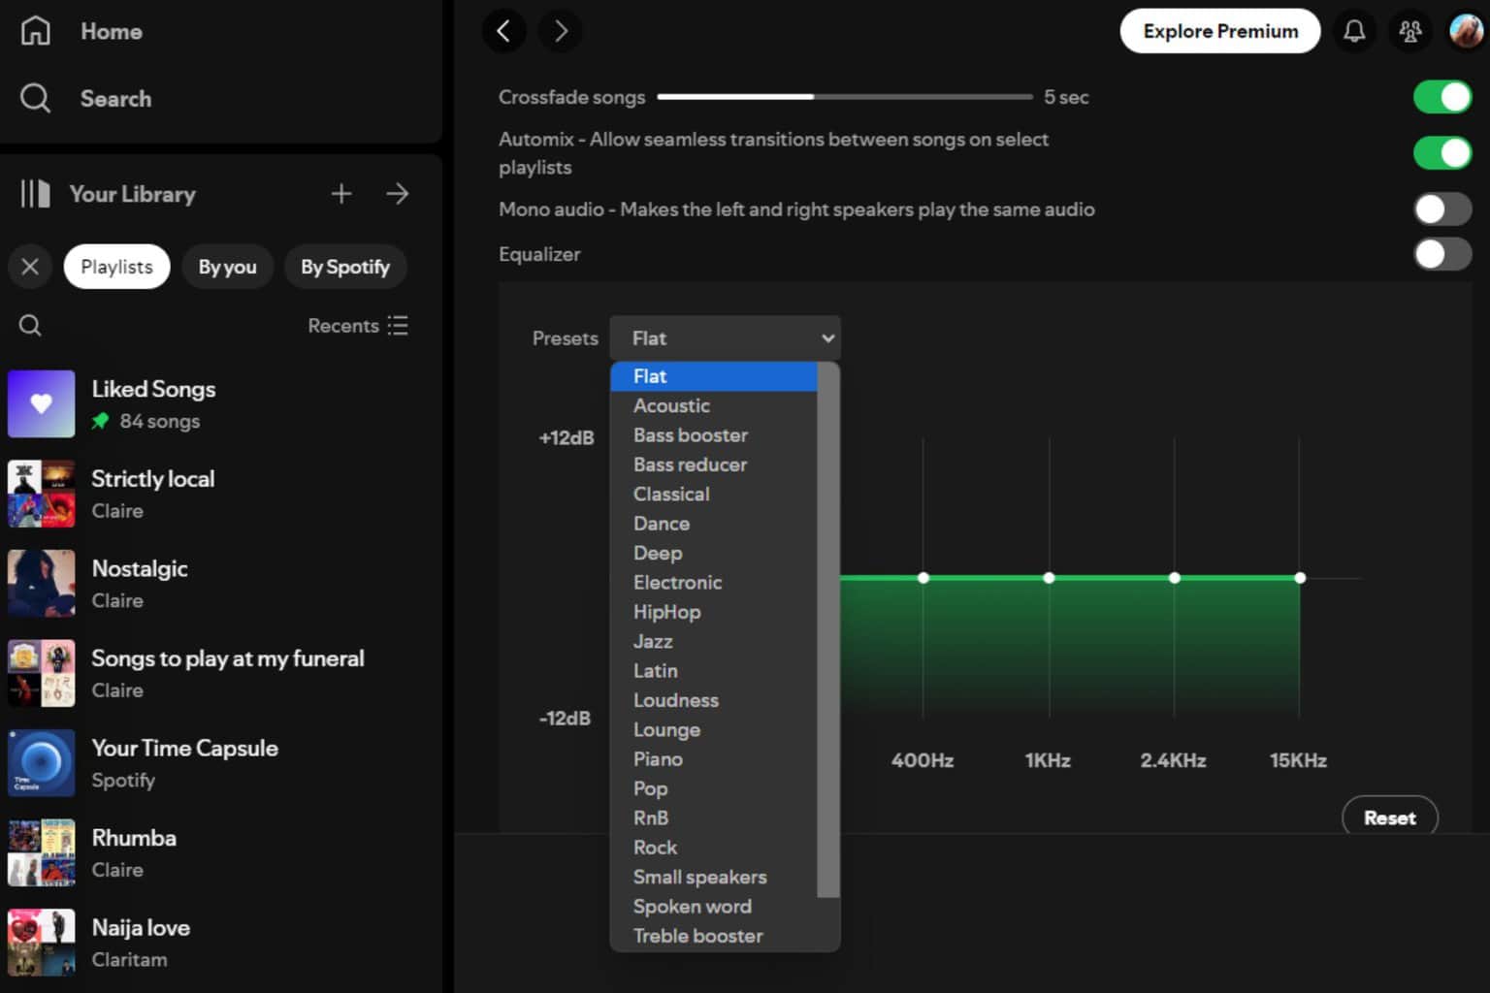1490x993 pixels.
Task: Select the Dance preset
Action: 714,524
